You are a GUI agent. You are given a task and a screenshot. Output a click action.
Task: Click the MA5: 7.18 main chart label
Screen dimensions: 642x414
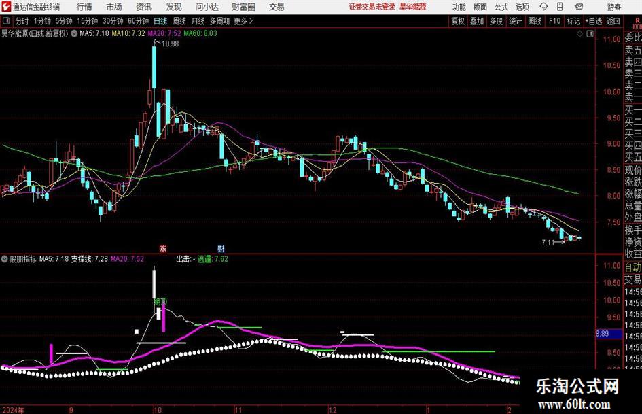(94, 33)
